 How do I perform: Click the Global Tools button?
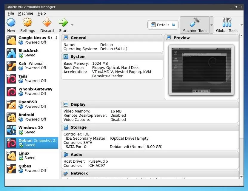click(x=227, y=25)
